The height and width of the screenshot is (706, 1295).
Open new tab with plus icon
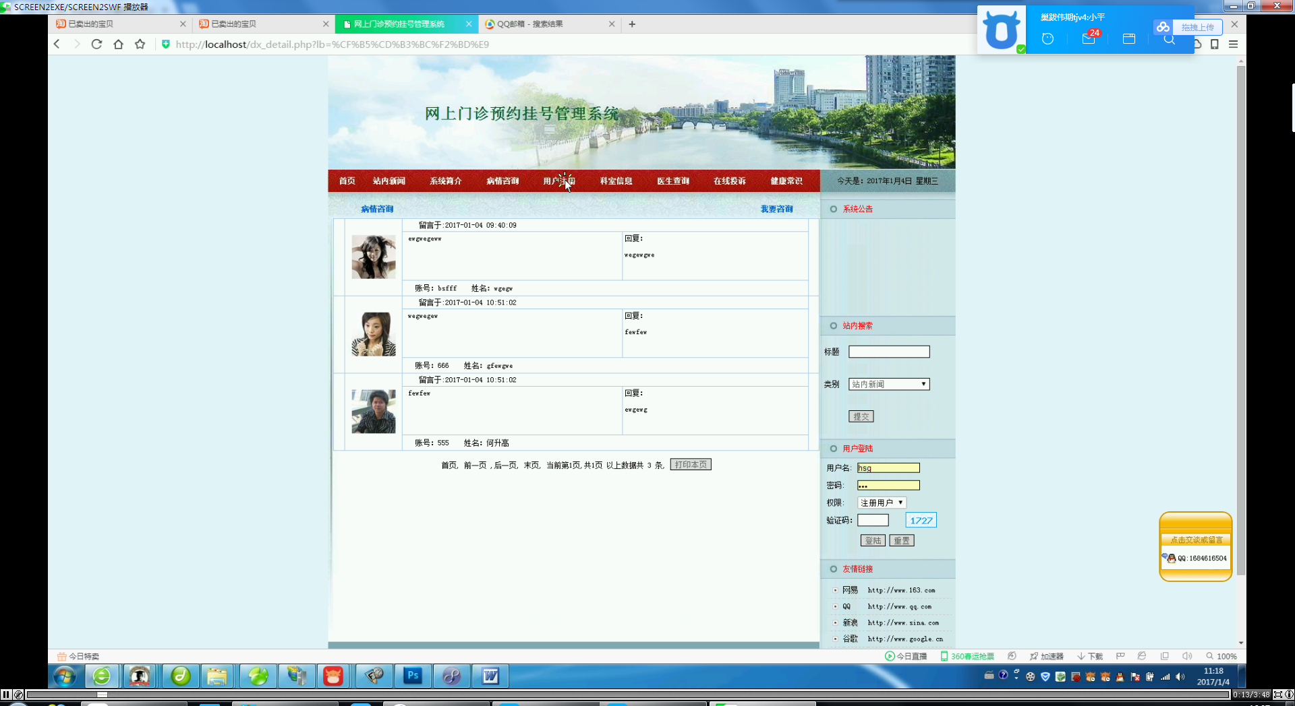[x=632, y=24]
